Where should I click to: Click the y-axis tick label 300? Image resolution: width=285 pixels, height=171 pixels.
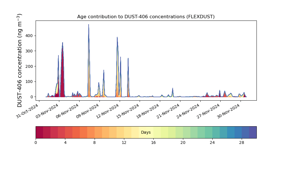point(29,51)
